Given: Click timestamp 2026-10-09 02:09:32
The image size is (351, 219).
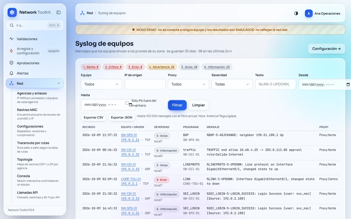Looking at the screenshot, I should (x=100, y=179).
